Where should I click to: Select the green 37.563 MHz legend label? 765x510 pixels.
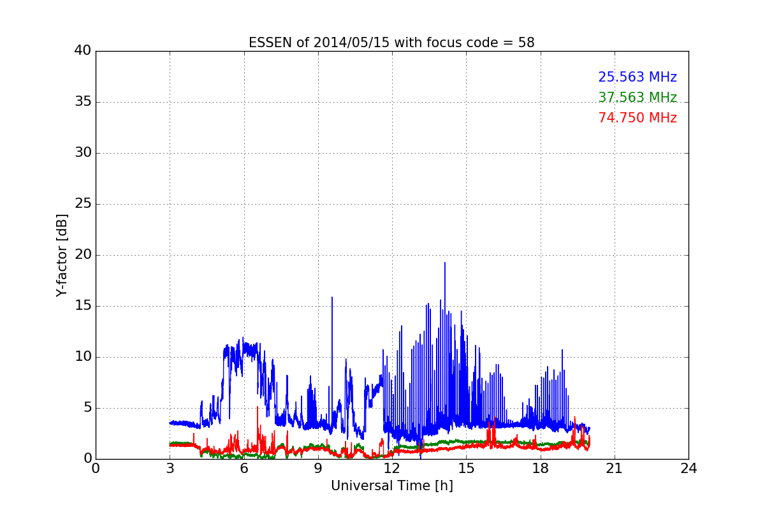(x=637, y=98)
